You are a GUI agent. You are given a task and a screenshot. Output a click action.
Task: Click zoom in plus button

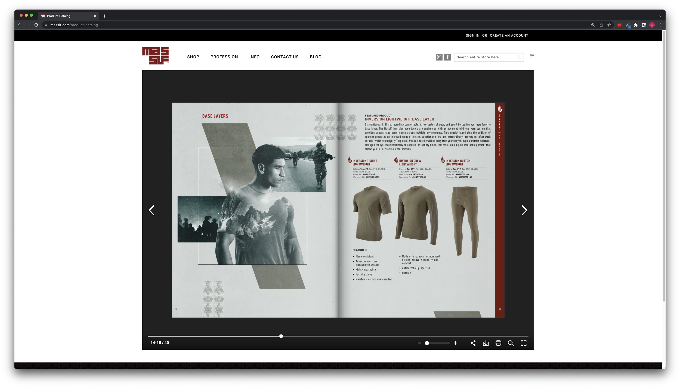click(x=456, y=343)
